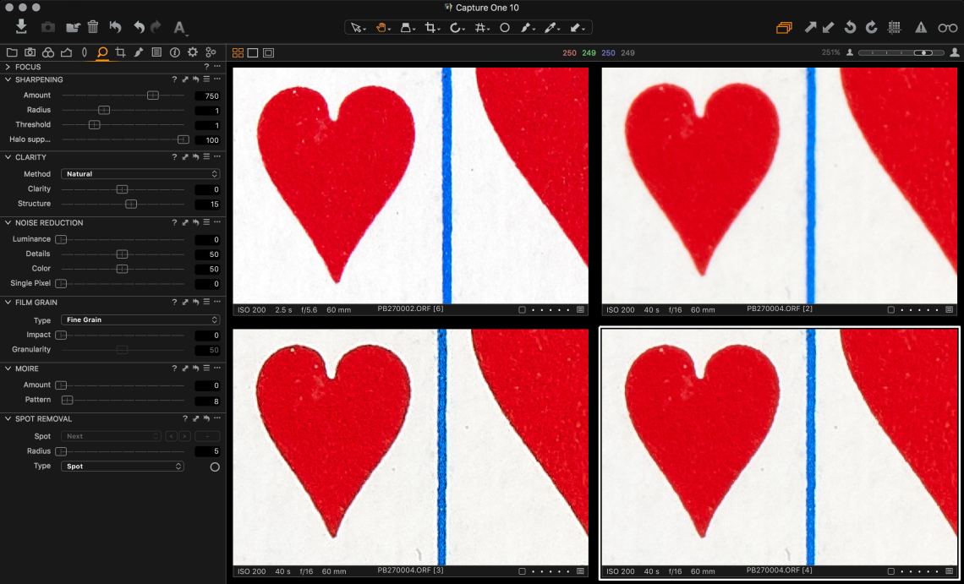Open the Film Grain Type dropdown
The height and width of the screenshot is (584, 964).
(x=140, y=320)
